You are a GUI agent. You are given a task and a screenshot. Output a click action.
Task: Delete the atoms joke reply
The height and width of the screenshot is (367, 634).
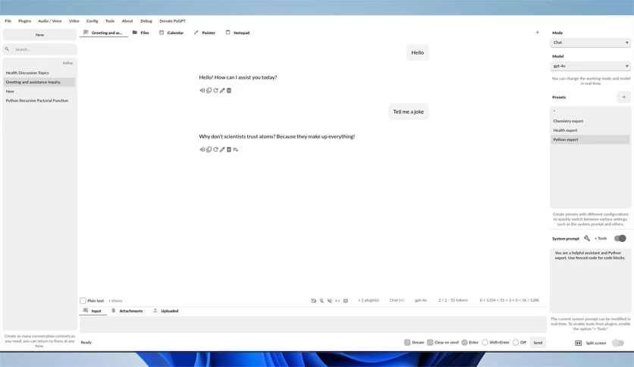point(229,149)
